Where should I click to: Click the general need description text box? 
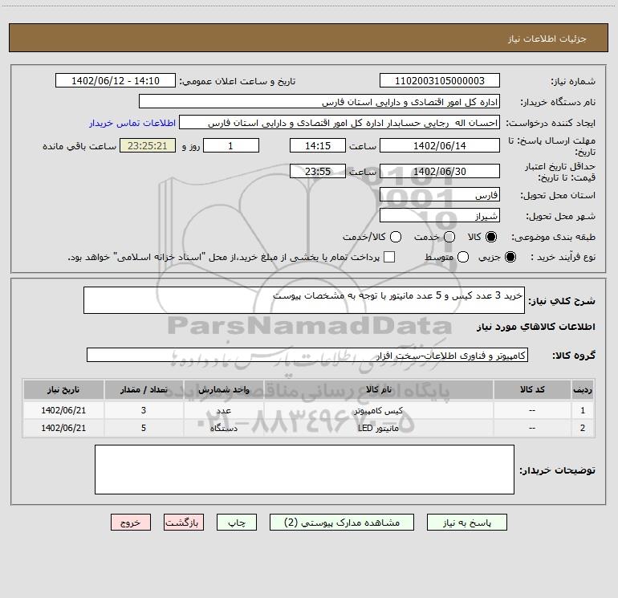click(304, 300)
